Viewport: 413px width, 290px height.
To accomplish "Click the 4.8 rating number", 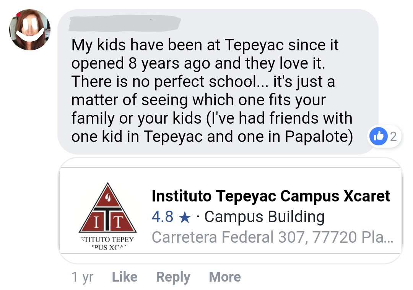I will click(163, 217).
